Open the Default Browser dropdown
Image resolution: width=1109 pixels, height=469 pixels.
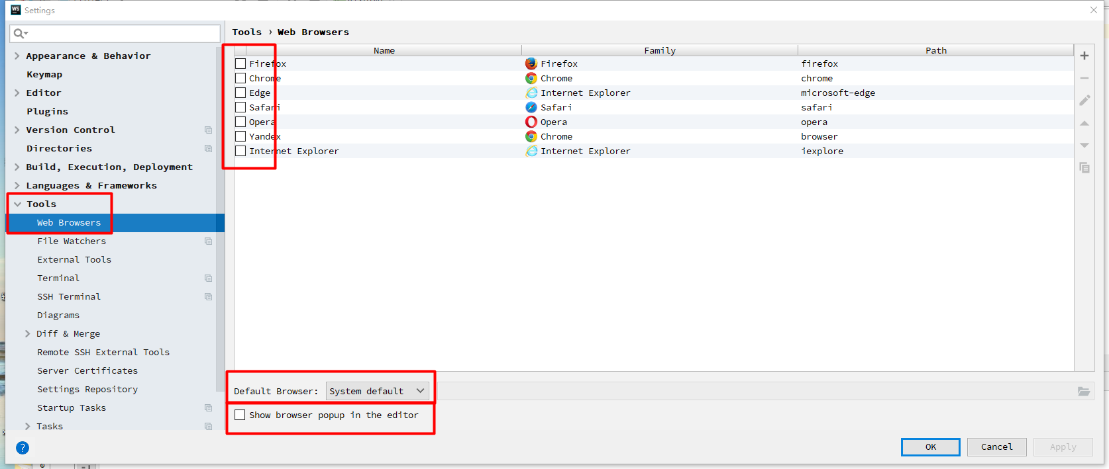[378, 391]
